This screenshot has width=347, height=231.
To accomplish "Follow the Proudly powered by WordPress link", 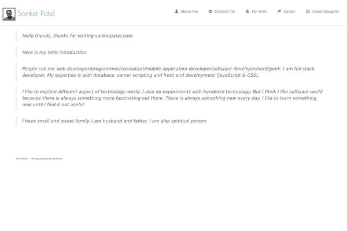I will pyautogui.click(x=47, y=159).
